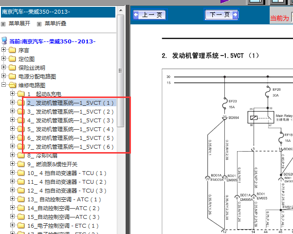Expand the 1 起动&充电 node
The height and width of the screenshot is (234, 293).
tap(12, 93)
